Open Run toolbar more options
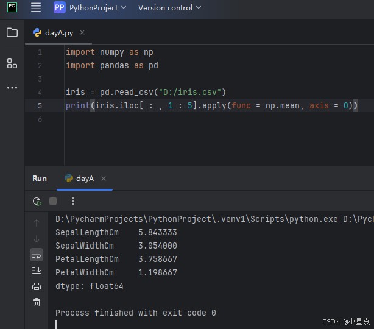This screenshot has height=329, width=374. [73, 201]
